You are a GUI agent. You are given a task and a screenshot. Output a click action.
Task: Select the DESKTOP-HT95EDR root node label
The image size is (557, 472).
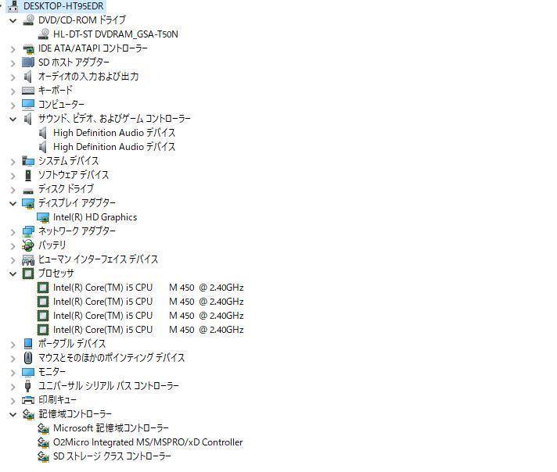[63, 5]
